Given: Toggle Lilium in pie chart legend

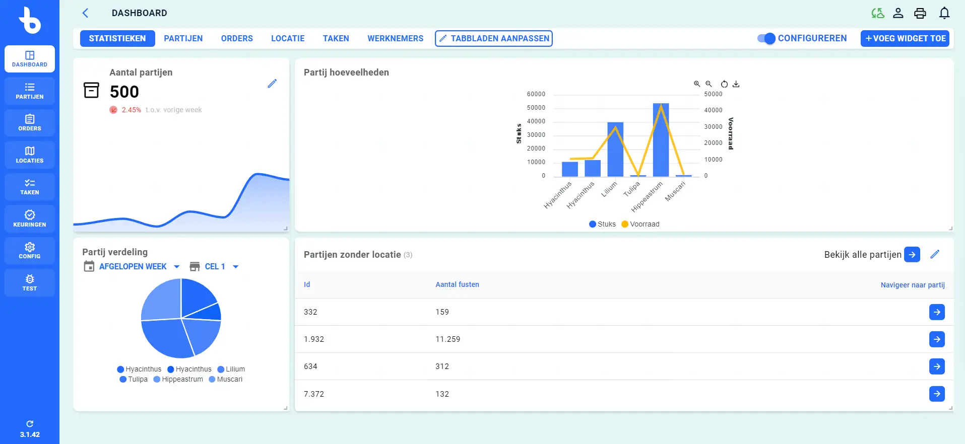Looking at the screenshot, I should (231, 369).
